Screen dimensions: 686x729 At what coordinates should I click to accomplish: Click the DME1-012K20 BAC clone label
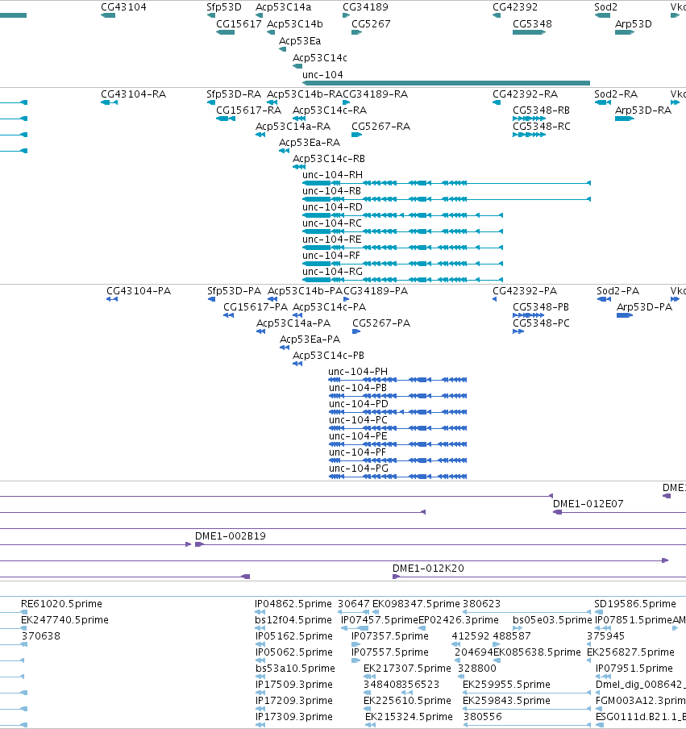[428, 569]
